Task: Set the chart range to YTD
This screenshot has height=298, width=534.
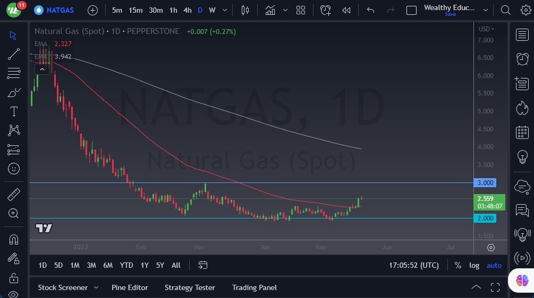Action: 126,265
